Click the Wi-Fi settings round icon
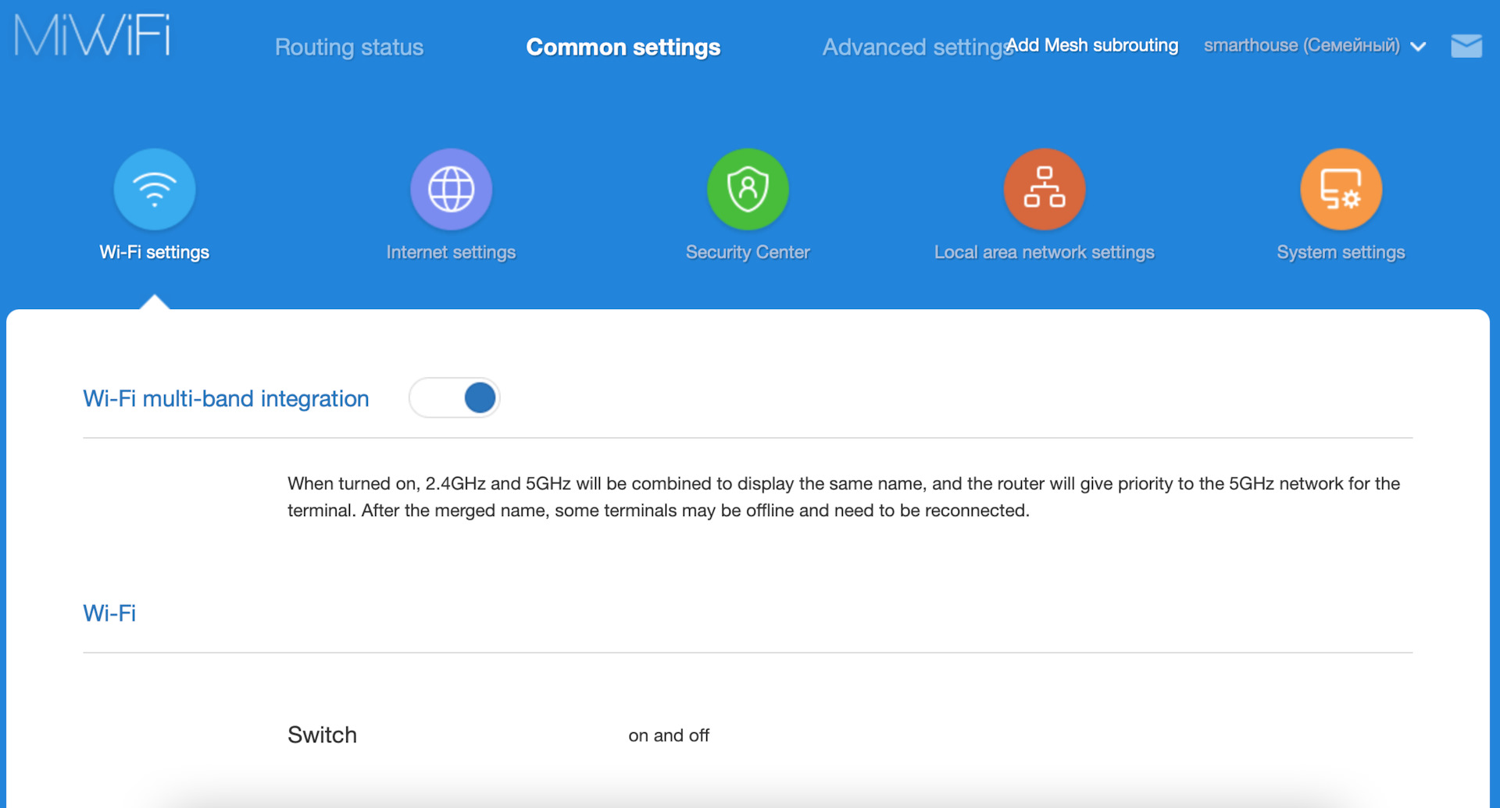The height and width of the screenshot is (808, 1500). 155,189
